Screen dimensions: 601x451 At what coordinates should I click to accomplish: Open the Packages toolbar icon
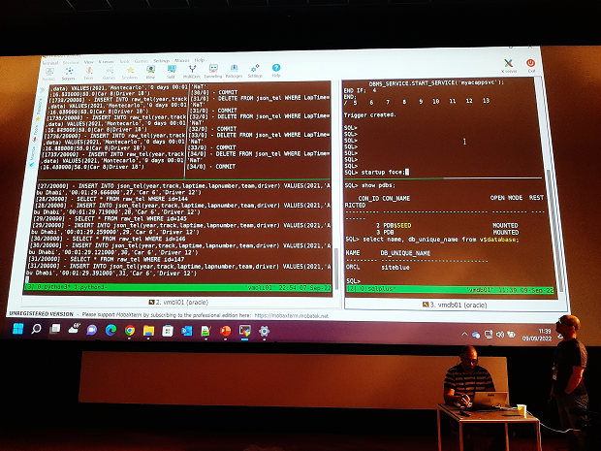click(x=234, y=71)
